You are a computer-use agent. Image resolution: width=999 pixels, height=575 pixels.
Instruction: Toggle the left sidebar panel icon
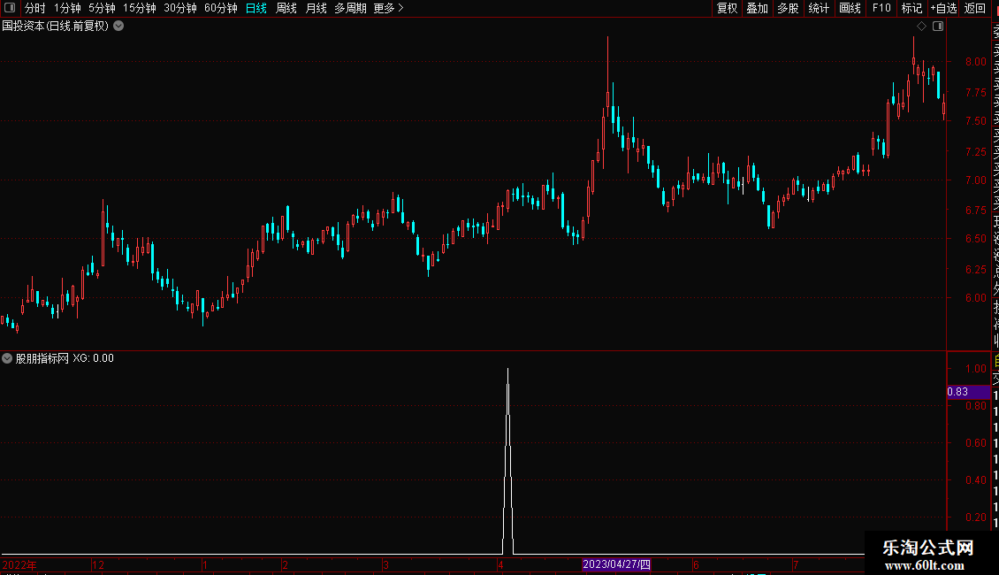coord(10,8)
